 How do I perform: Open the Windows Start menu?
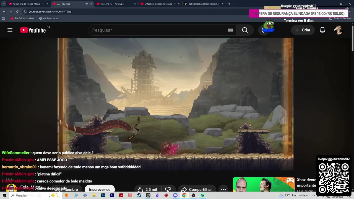coord(4,195)
